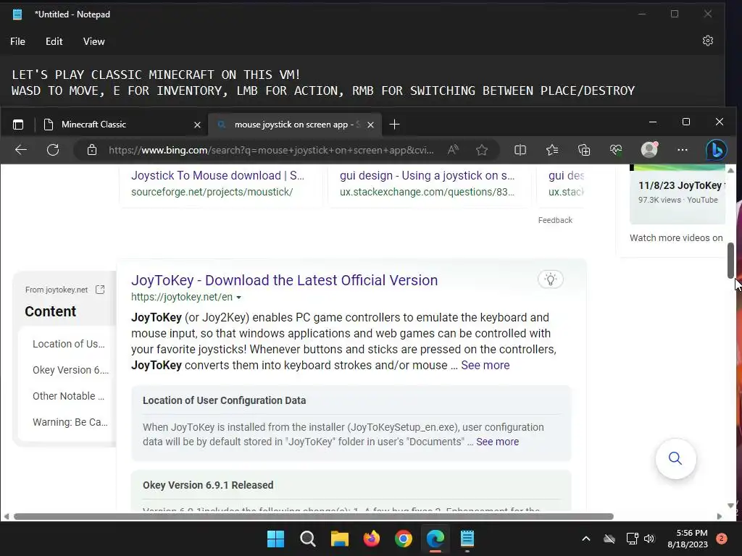Viewport: 742px width, 556px height.
Task: Close the mouse joystick search tab
Action: click(x=370, y=125)
